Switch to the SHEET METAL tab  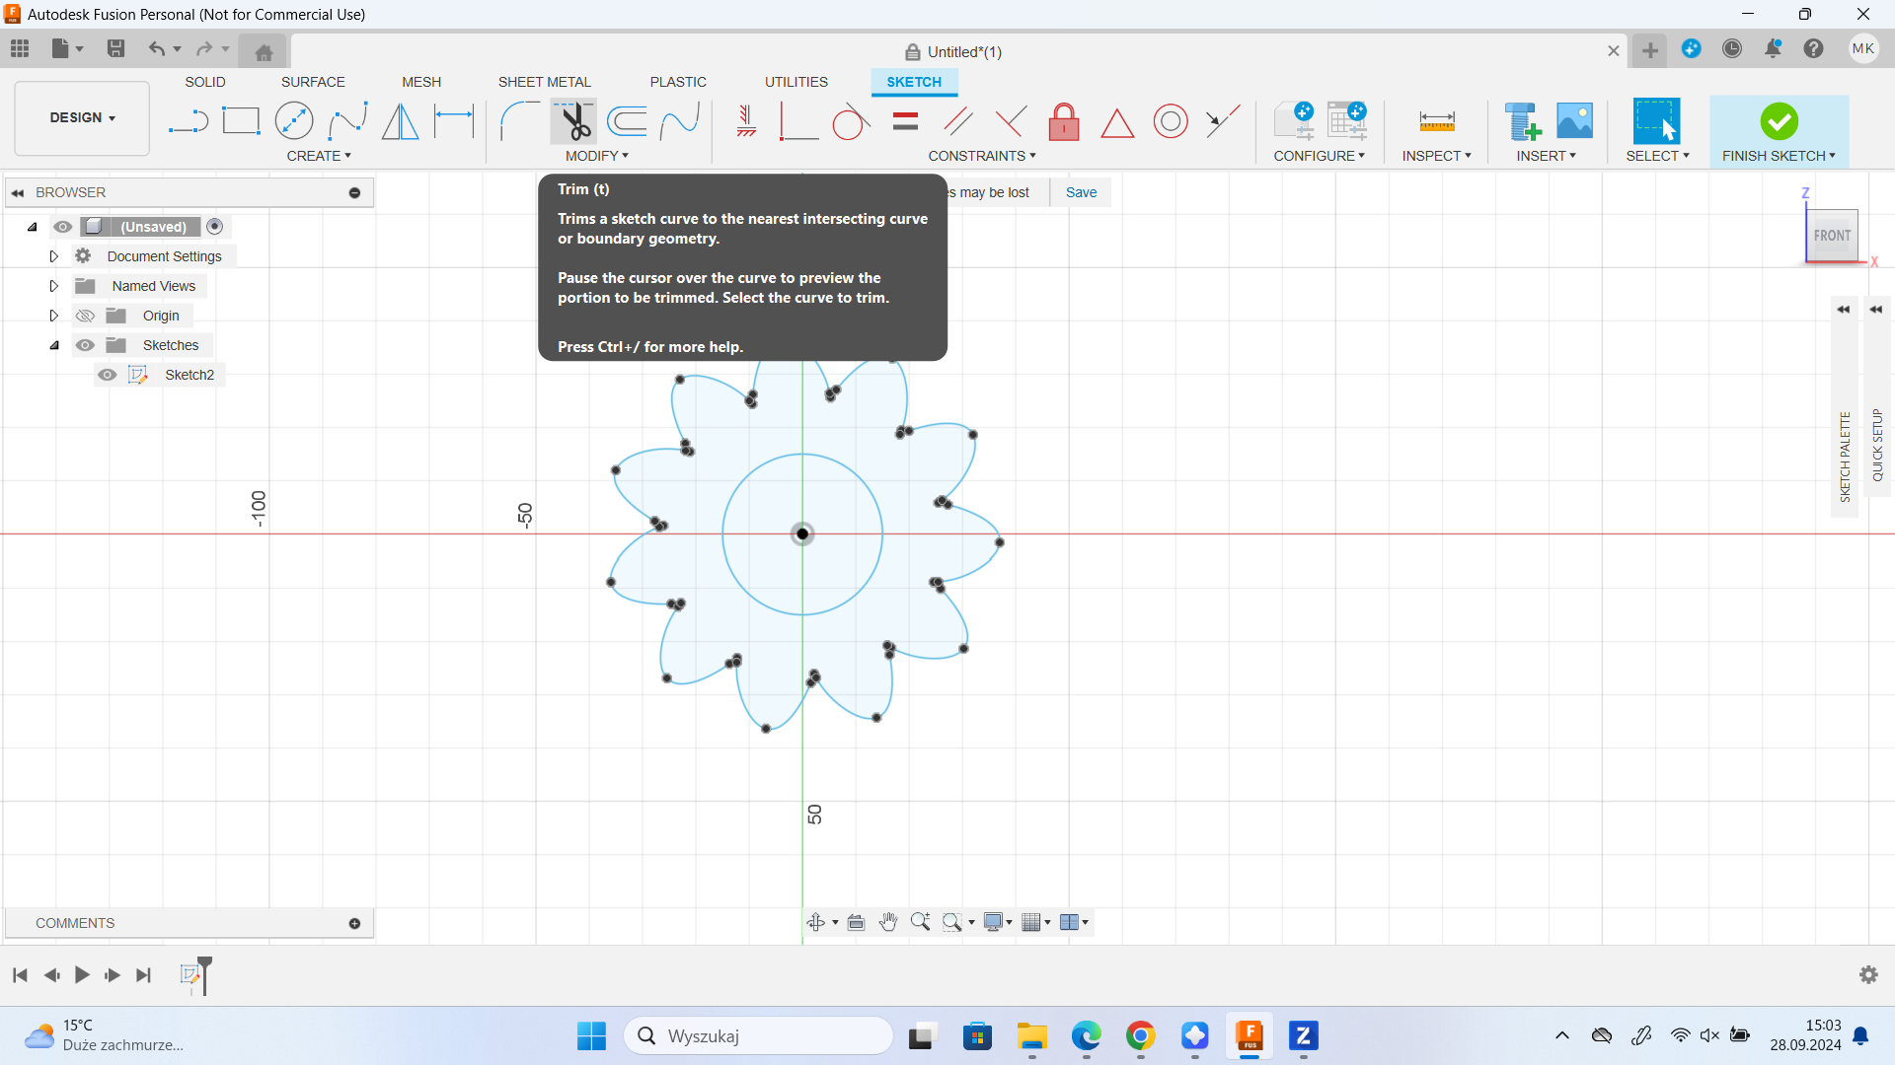tap(545, 82)
